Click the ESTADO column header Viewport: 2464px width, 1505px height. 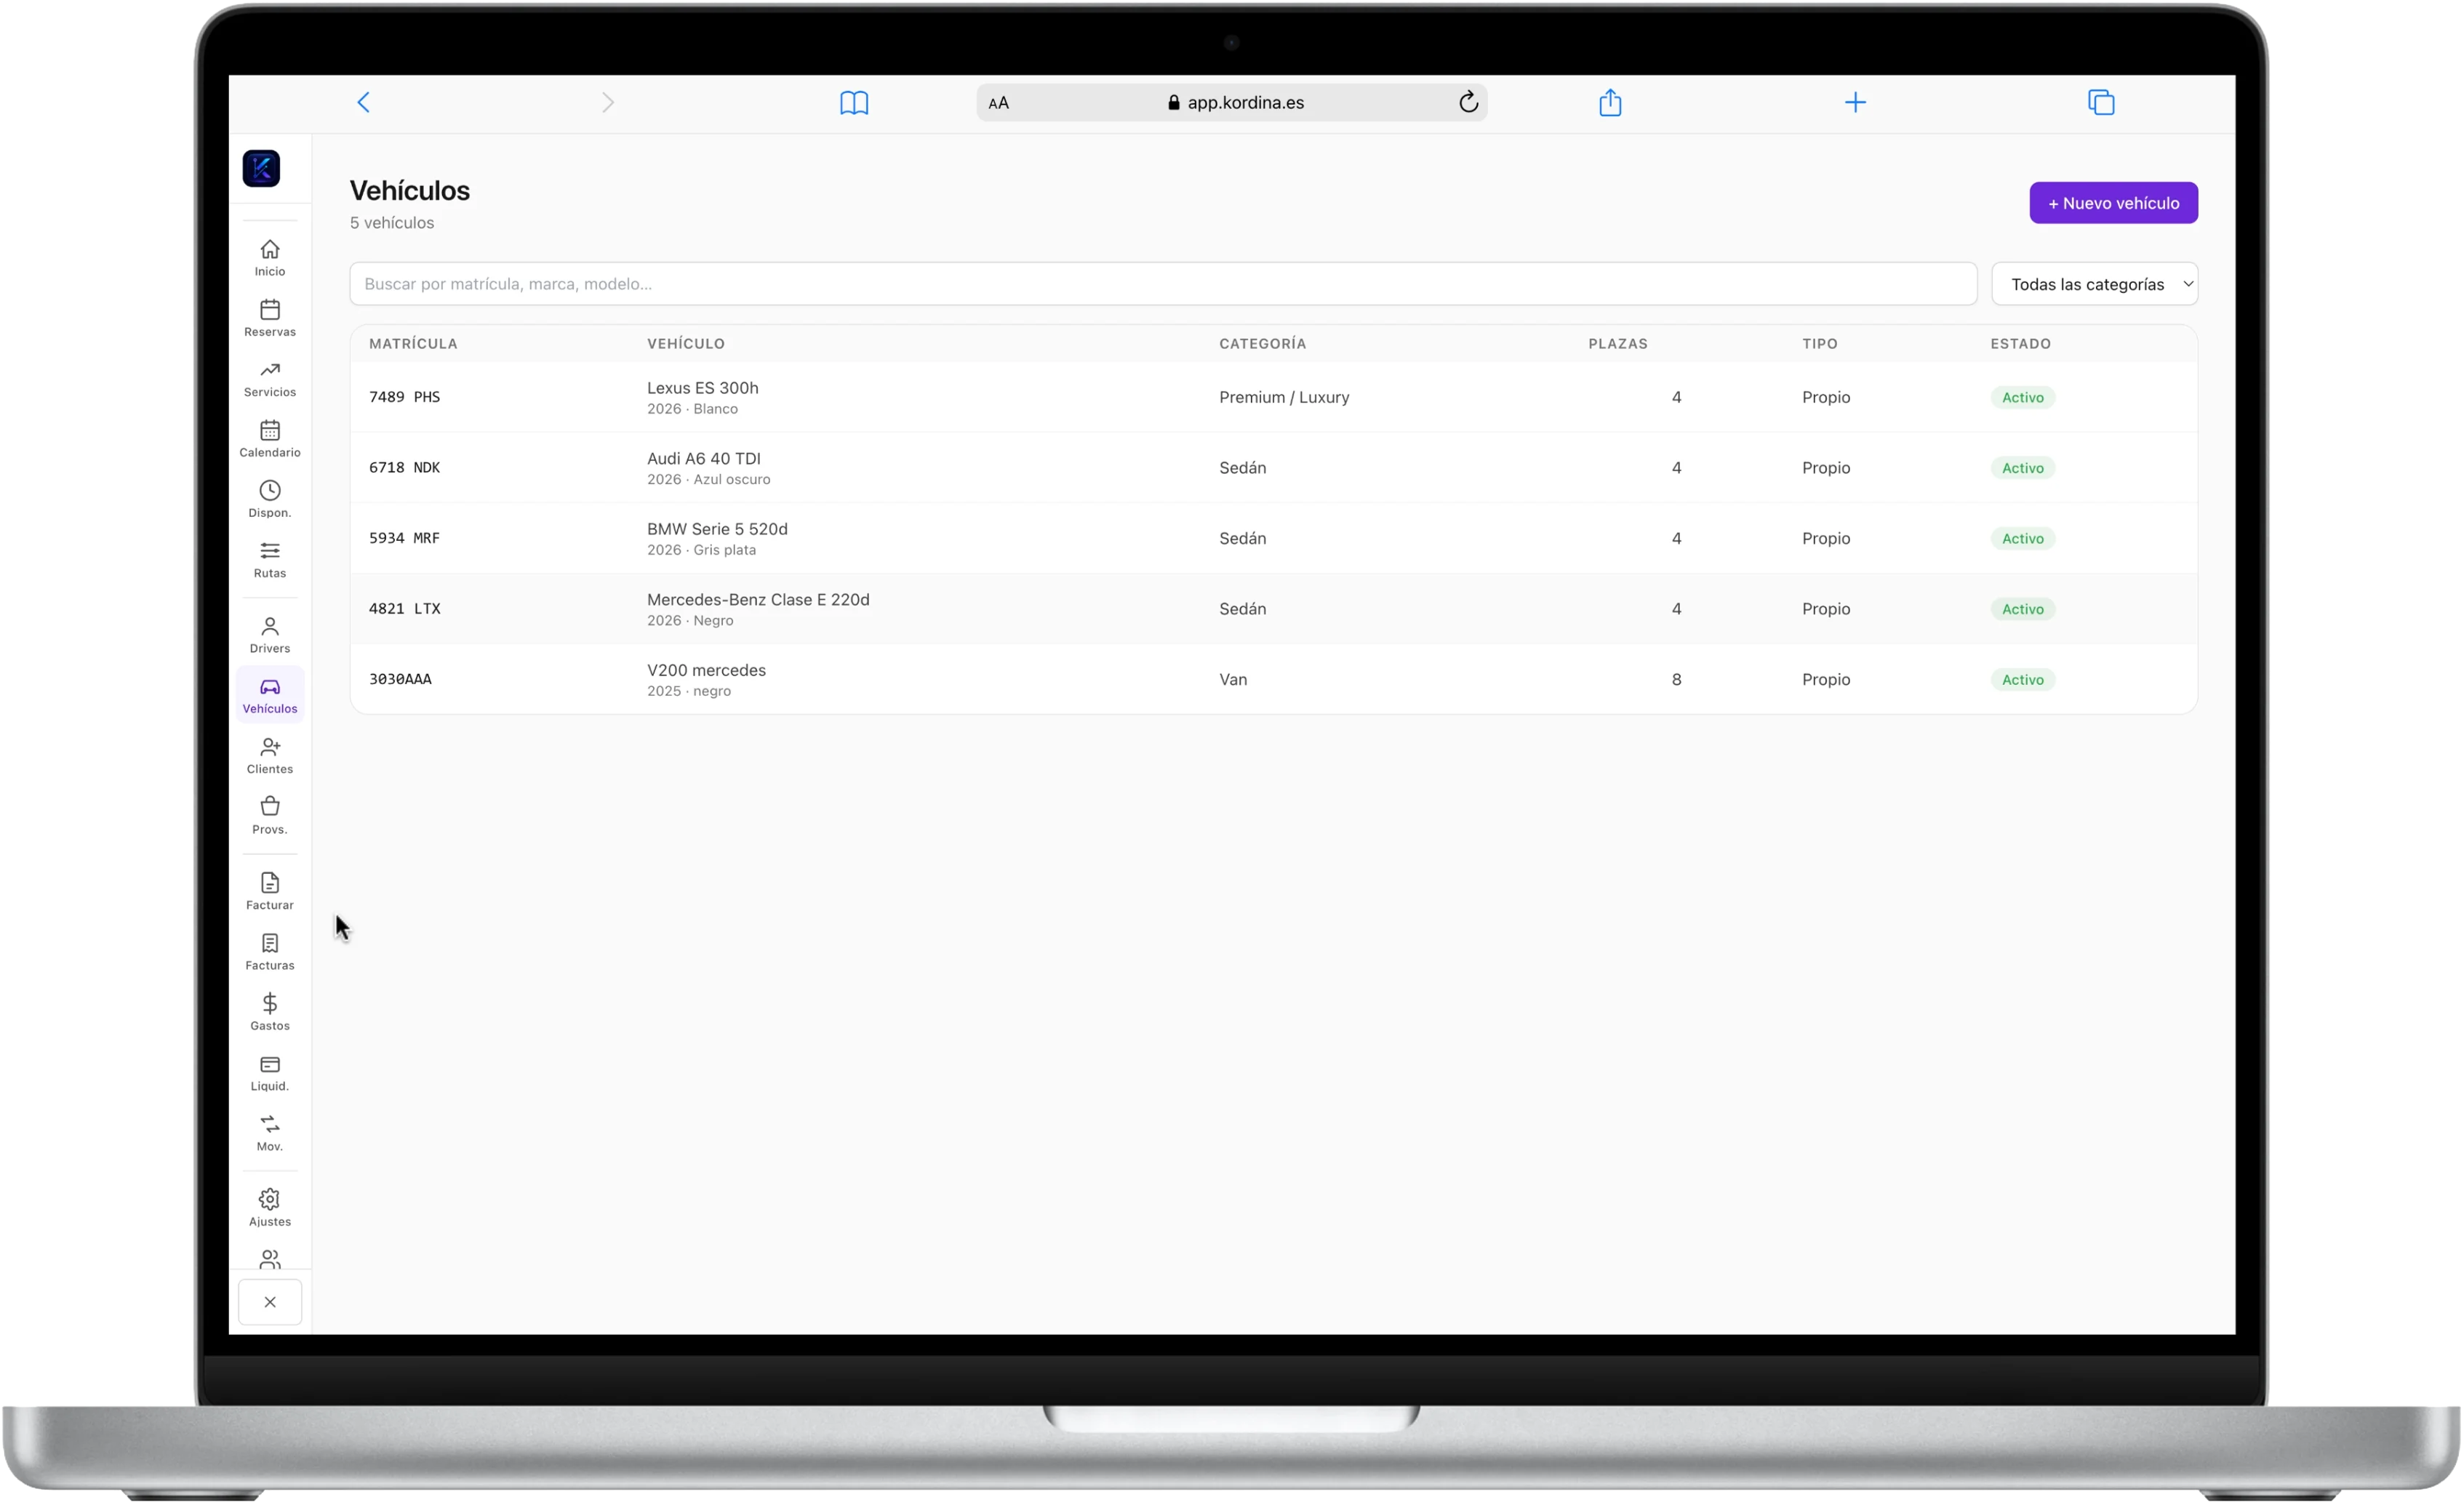pos(2020,343)
